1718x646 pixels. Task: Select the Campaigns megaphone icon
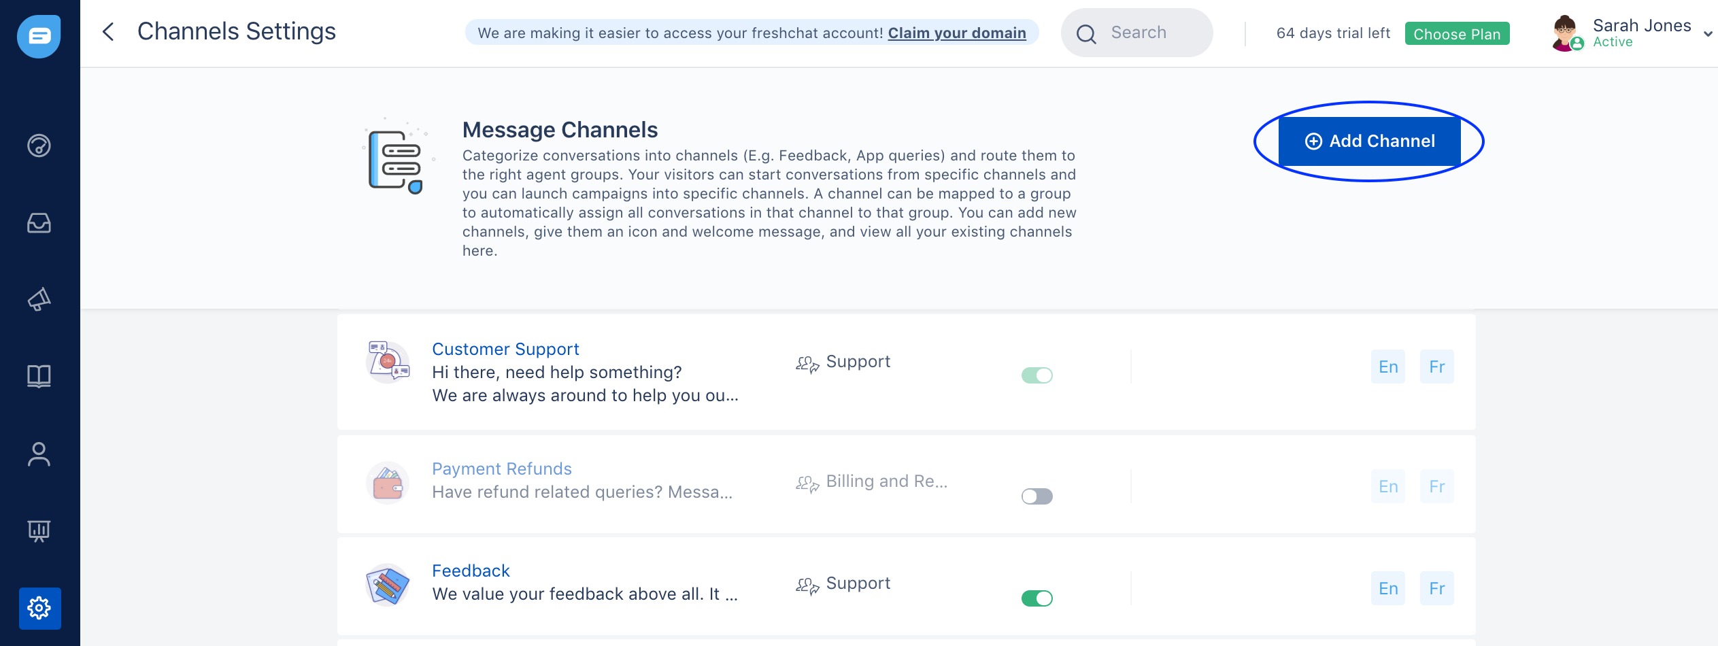[x=39, y=299]
